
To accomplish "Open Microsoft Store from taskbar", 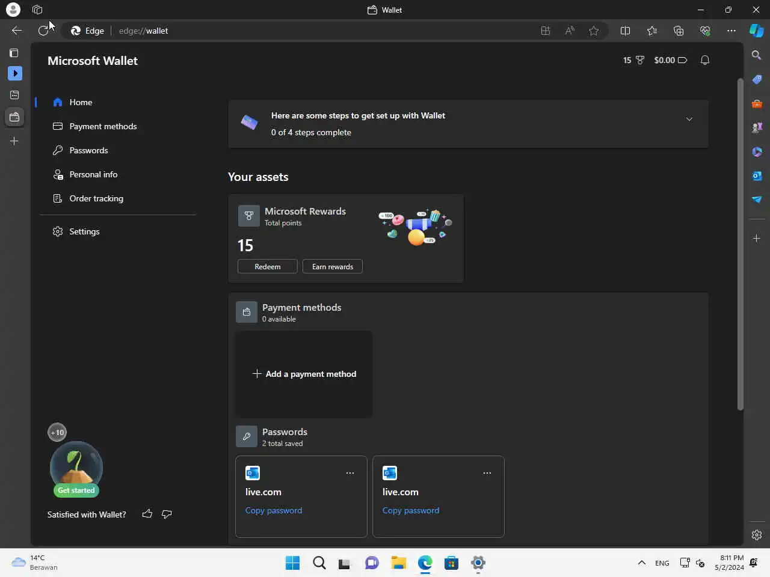I will [451, 563].
